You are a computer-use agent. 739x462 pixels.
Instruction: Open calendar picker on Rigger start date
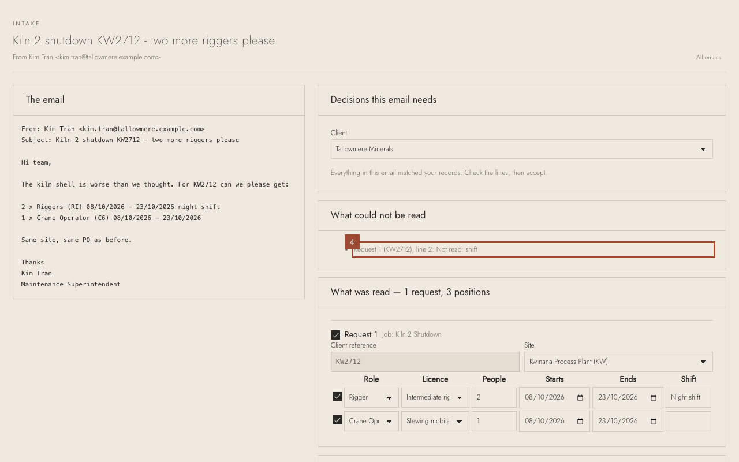pyautogui.click(x=580, y=398)
